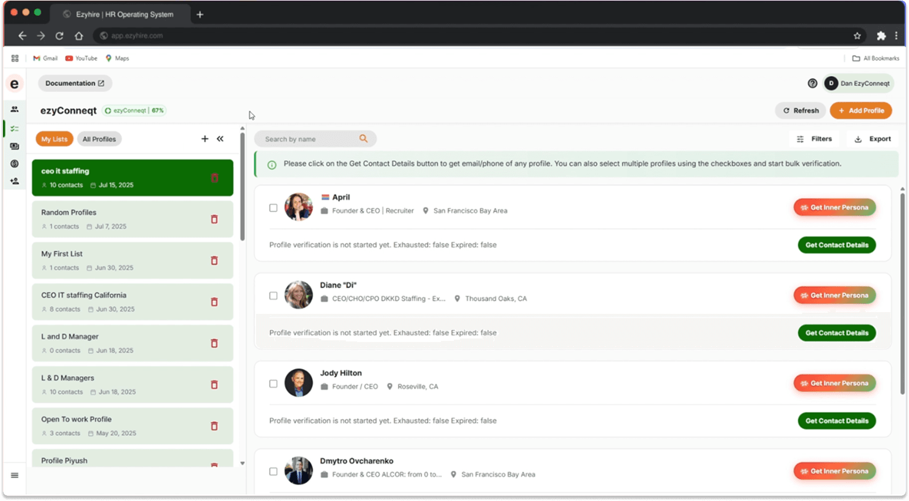909x501 pixels.
Task: Click the magnifier icon in the name search
Action: tap(363, 138)
